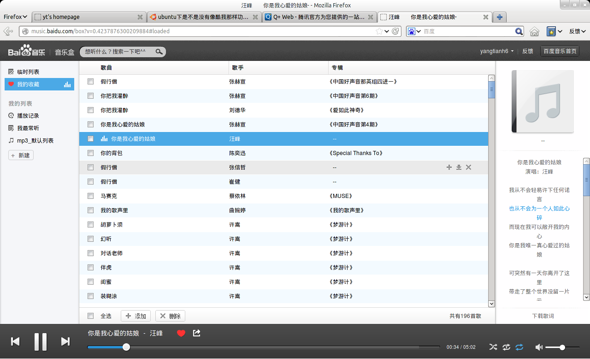
Task: Click the volume slider handle
Action: [x=562, y=347]
